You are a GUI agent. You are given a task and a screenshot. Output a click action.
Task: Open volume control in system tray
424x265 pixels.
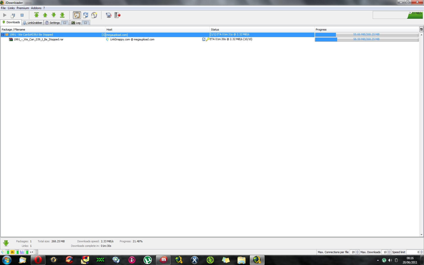pos(390,260)
